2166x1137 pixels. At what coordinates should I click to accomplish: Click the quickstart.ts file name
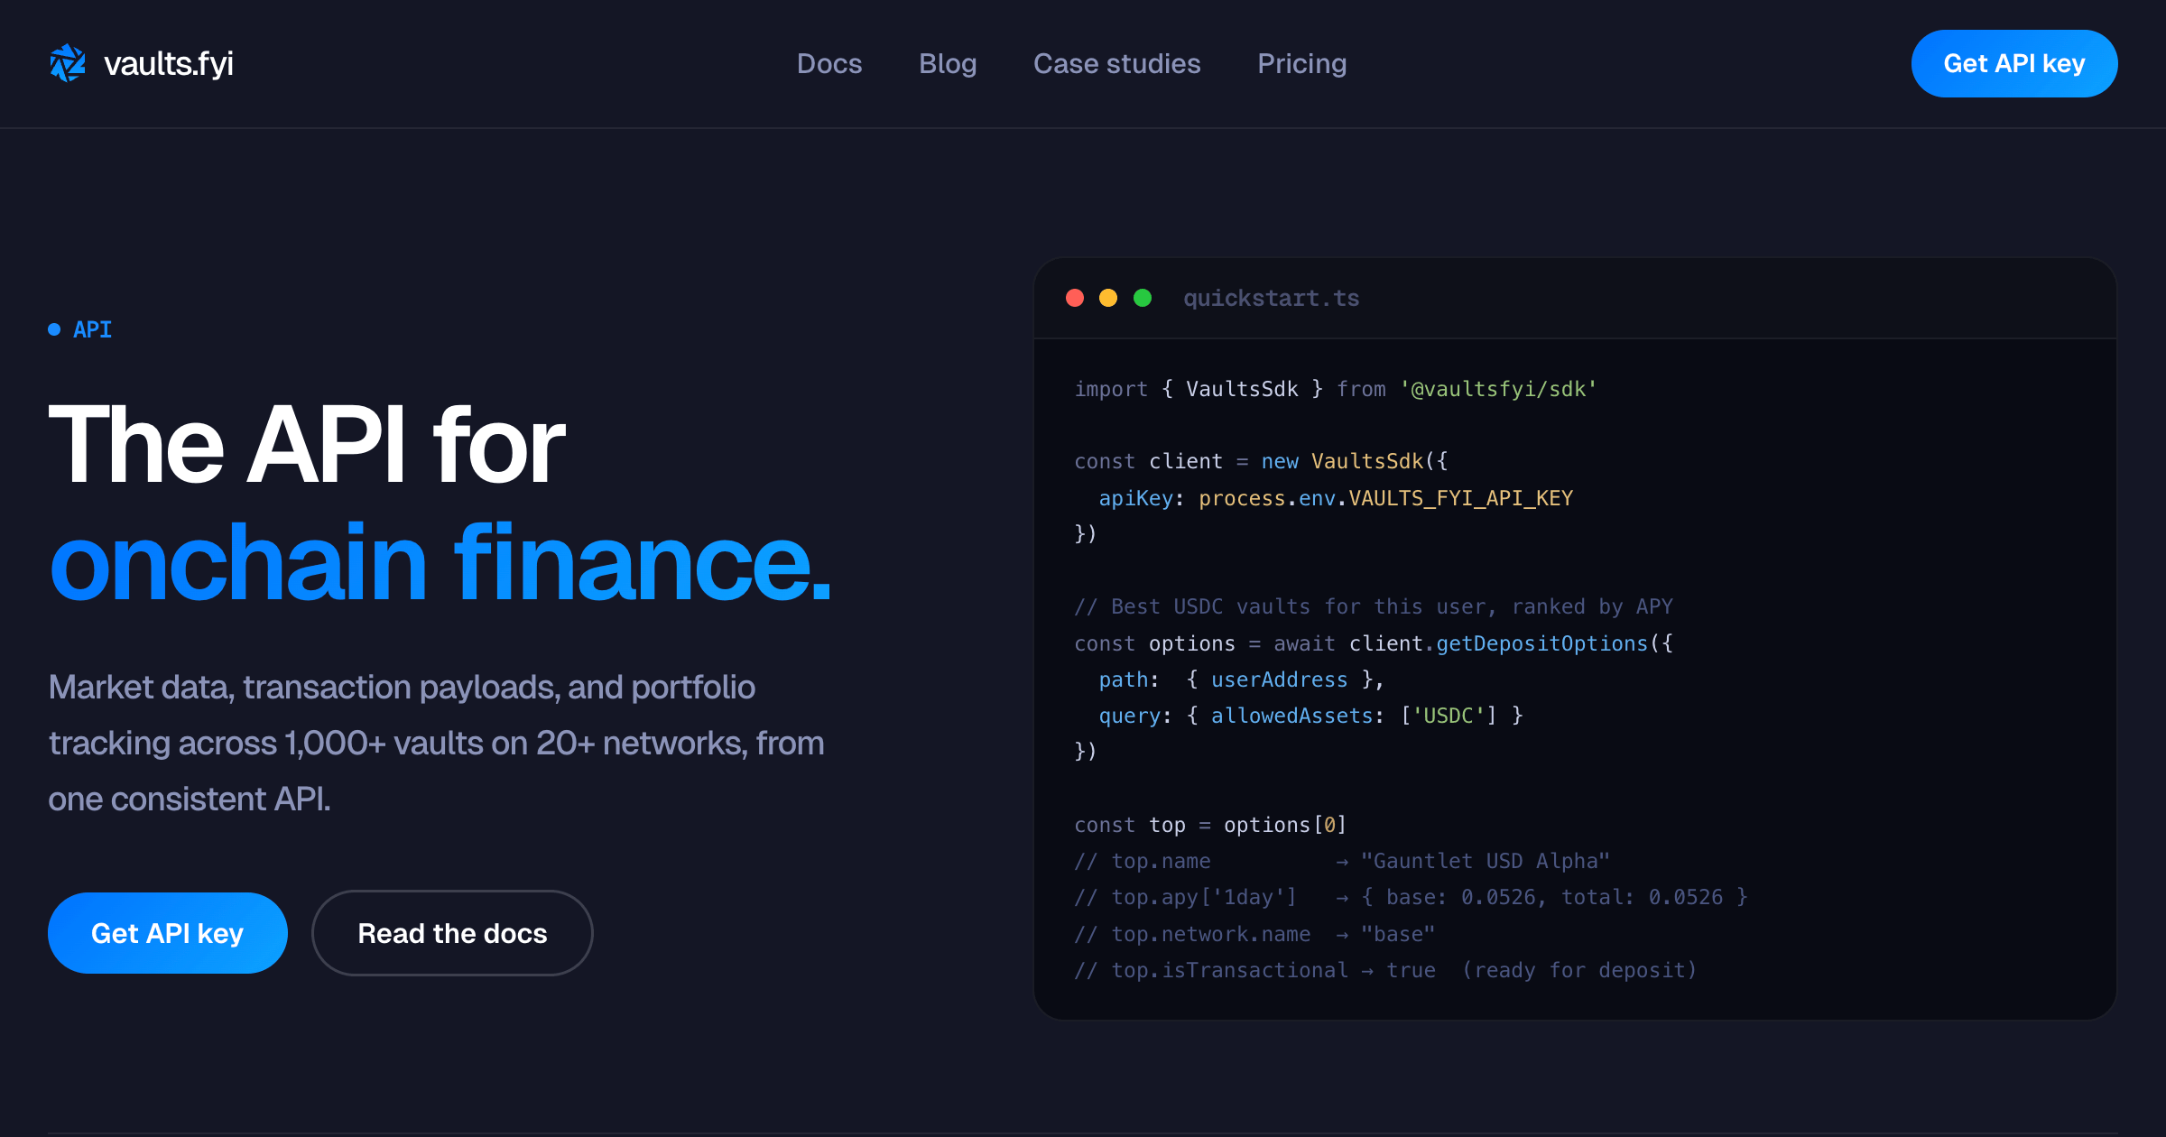pyautogui.click(x=1271, y=299)
